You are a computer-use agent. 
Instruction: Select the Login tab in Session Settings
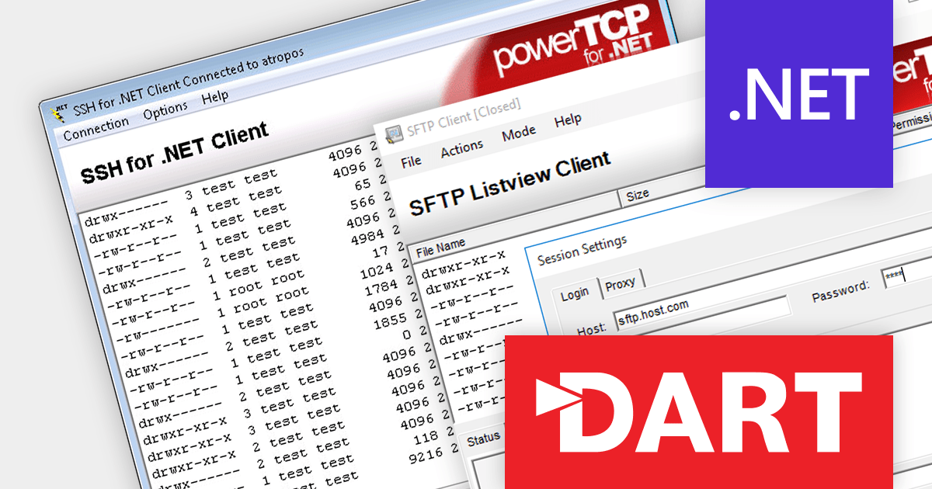point(575,293)
